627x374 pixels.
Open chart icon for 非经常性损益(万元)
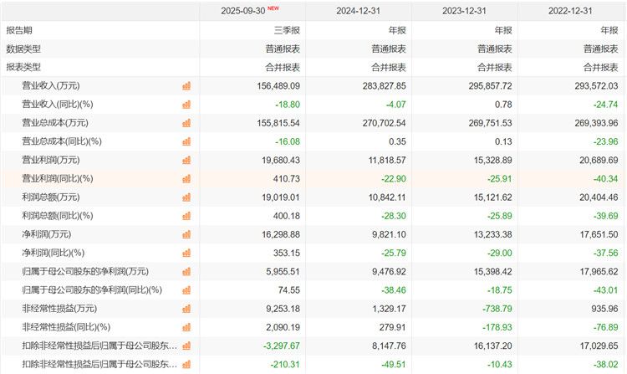(187, 308)
